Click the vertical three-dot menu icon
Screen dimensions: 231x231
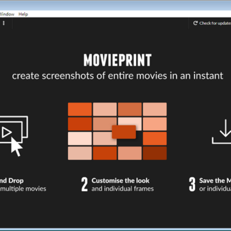pos(4,23)
